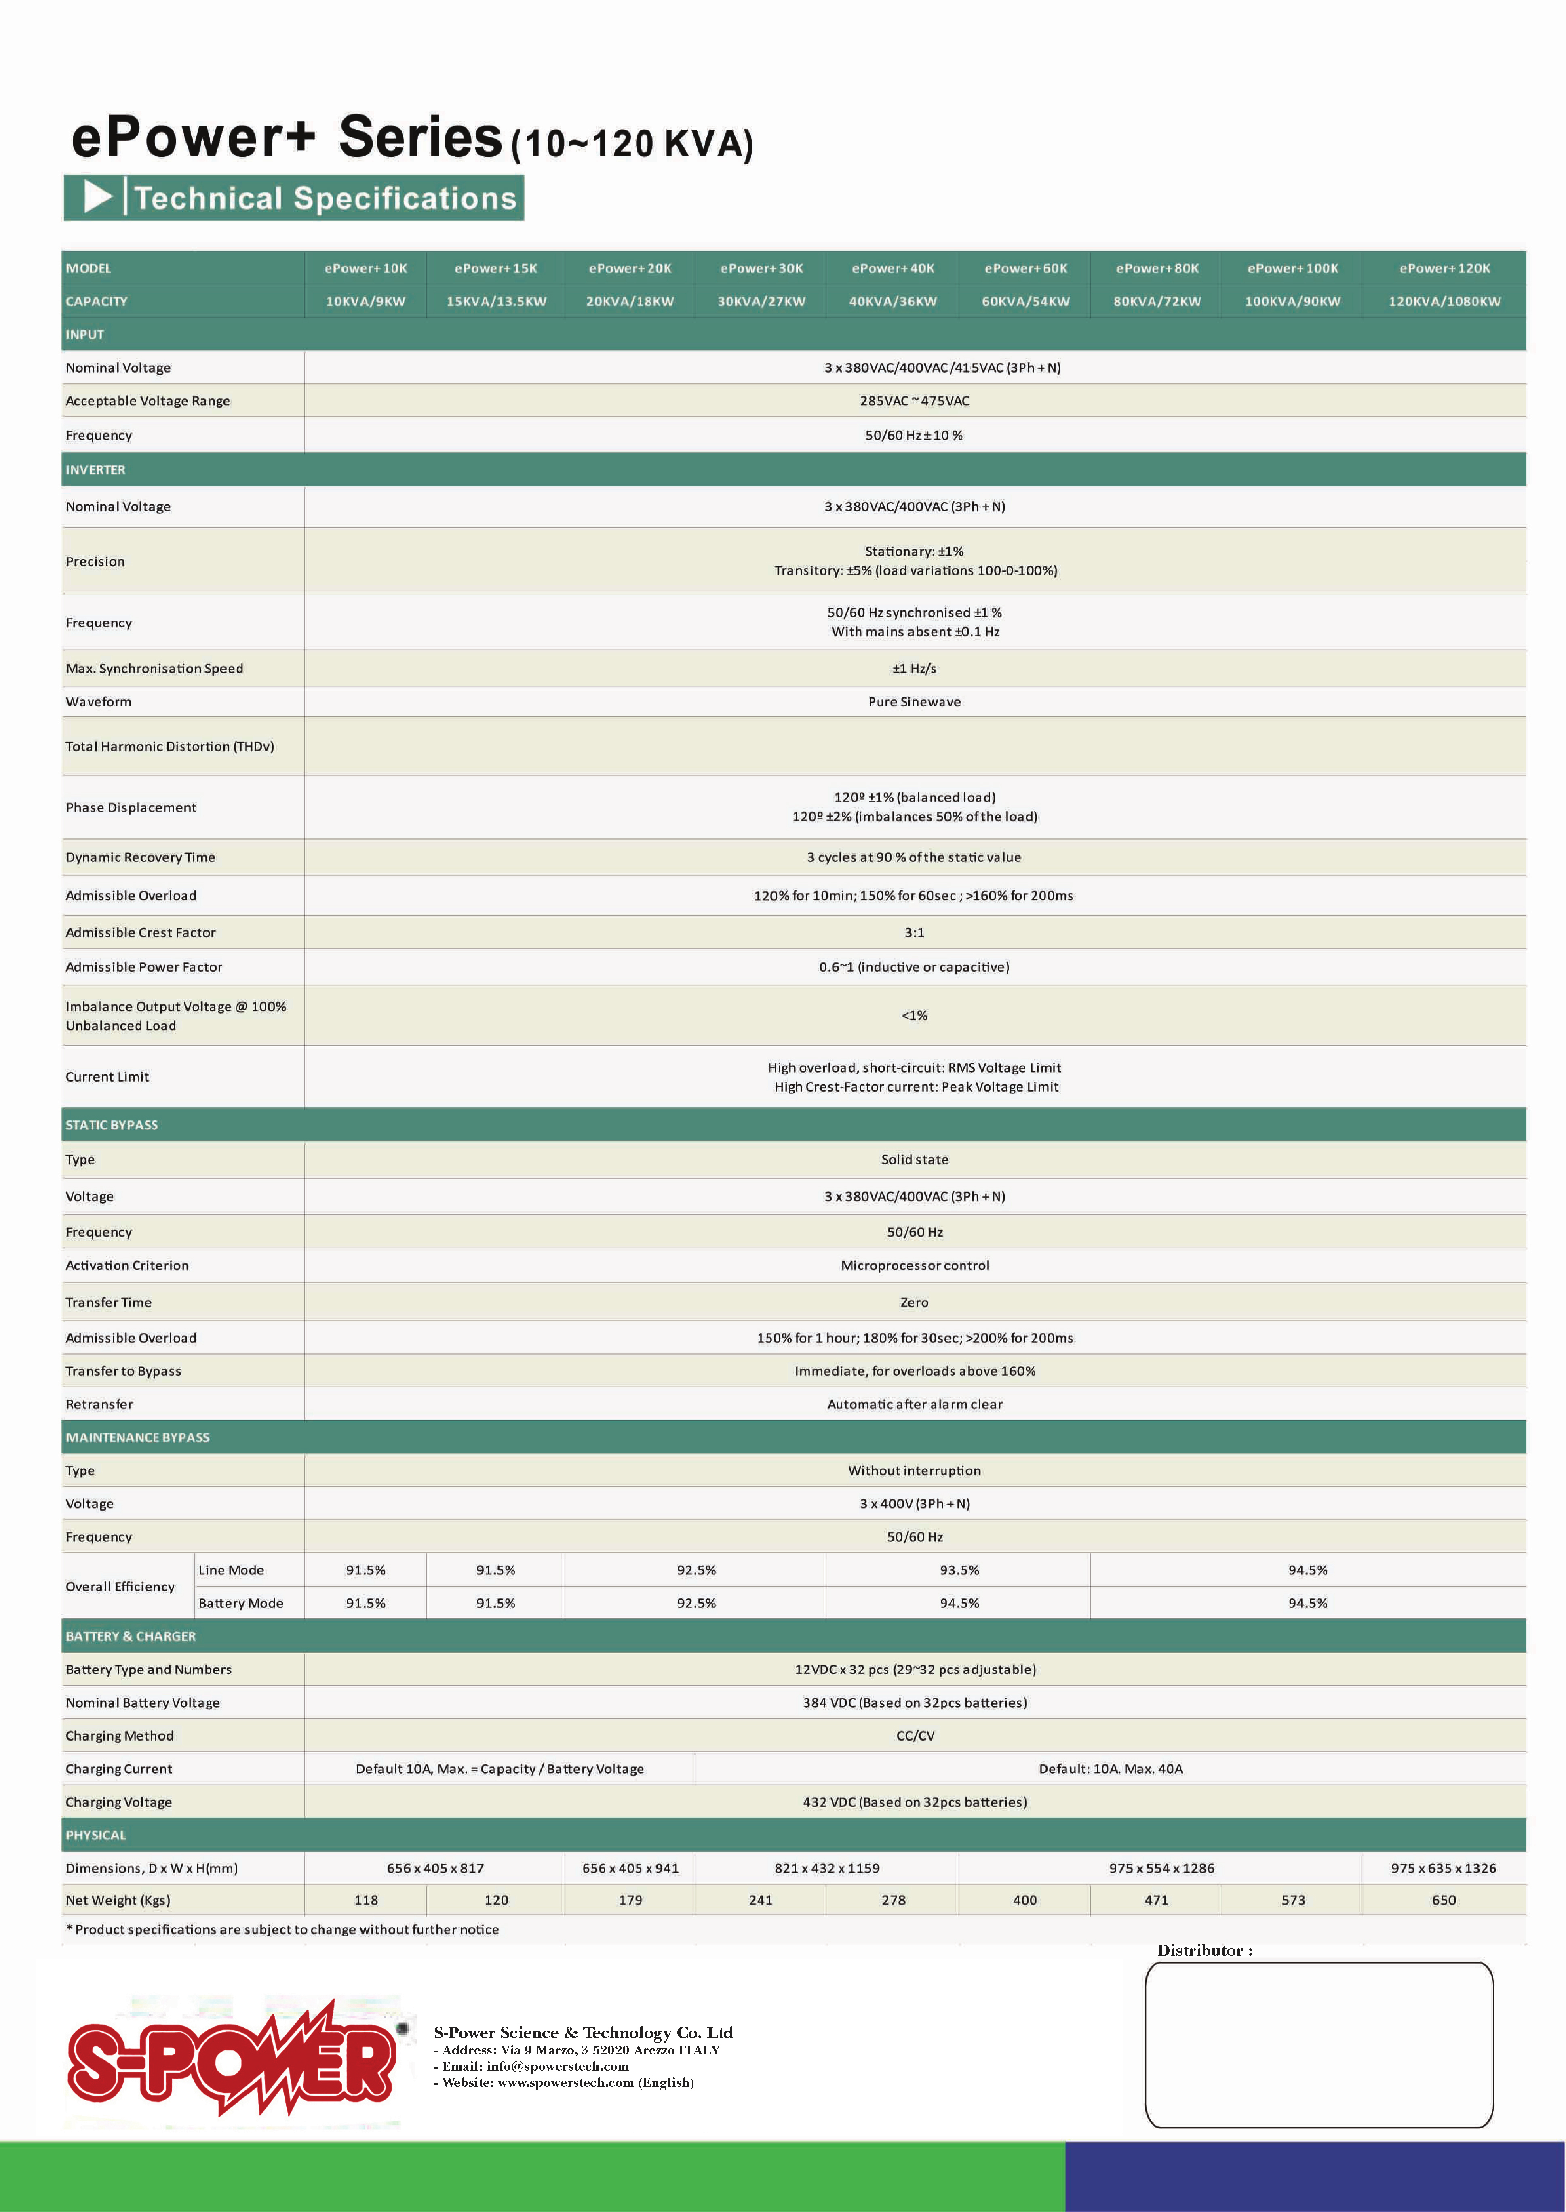Click the 384 VDC nominal battery voltage value
1566x2212 pixels.
(x=915, y=1703)
